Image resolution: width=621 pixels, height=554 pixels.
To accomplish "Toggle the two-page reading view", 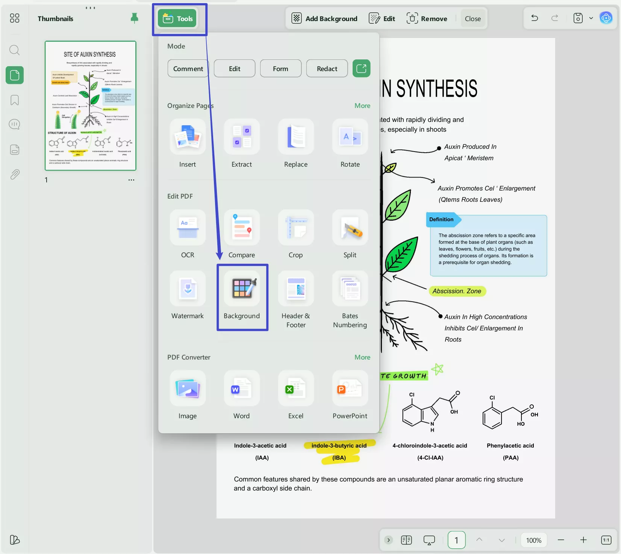I will pos(406,540).
